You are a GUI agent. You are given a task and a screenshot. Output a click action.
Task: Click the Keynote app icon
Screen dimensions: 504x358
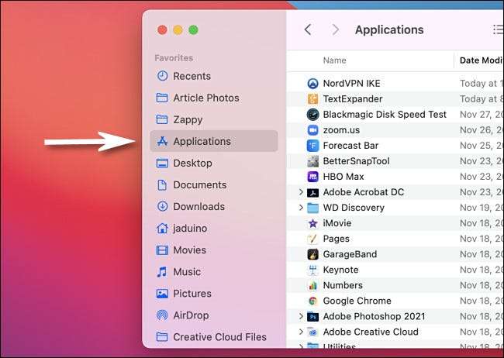pos(312,270)
